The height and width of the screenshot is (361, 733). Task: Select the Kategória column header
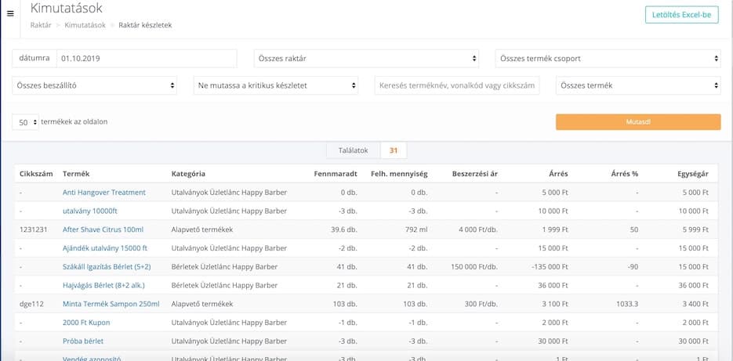click(188, 174)
